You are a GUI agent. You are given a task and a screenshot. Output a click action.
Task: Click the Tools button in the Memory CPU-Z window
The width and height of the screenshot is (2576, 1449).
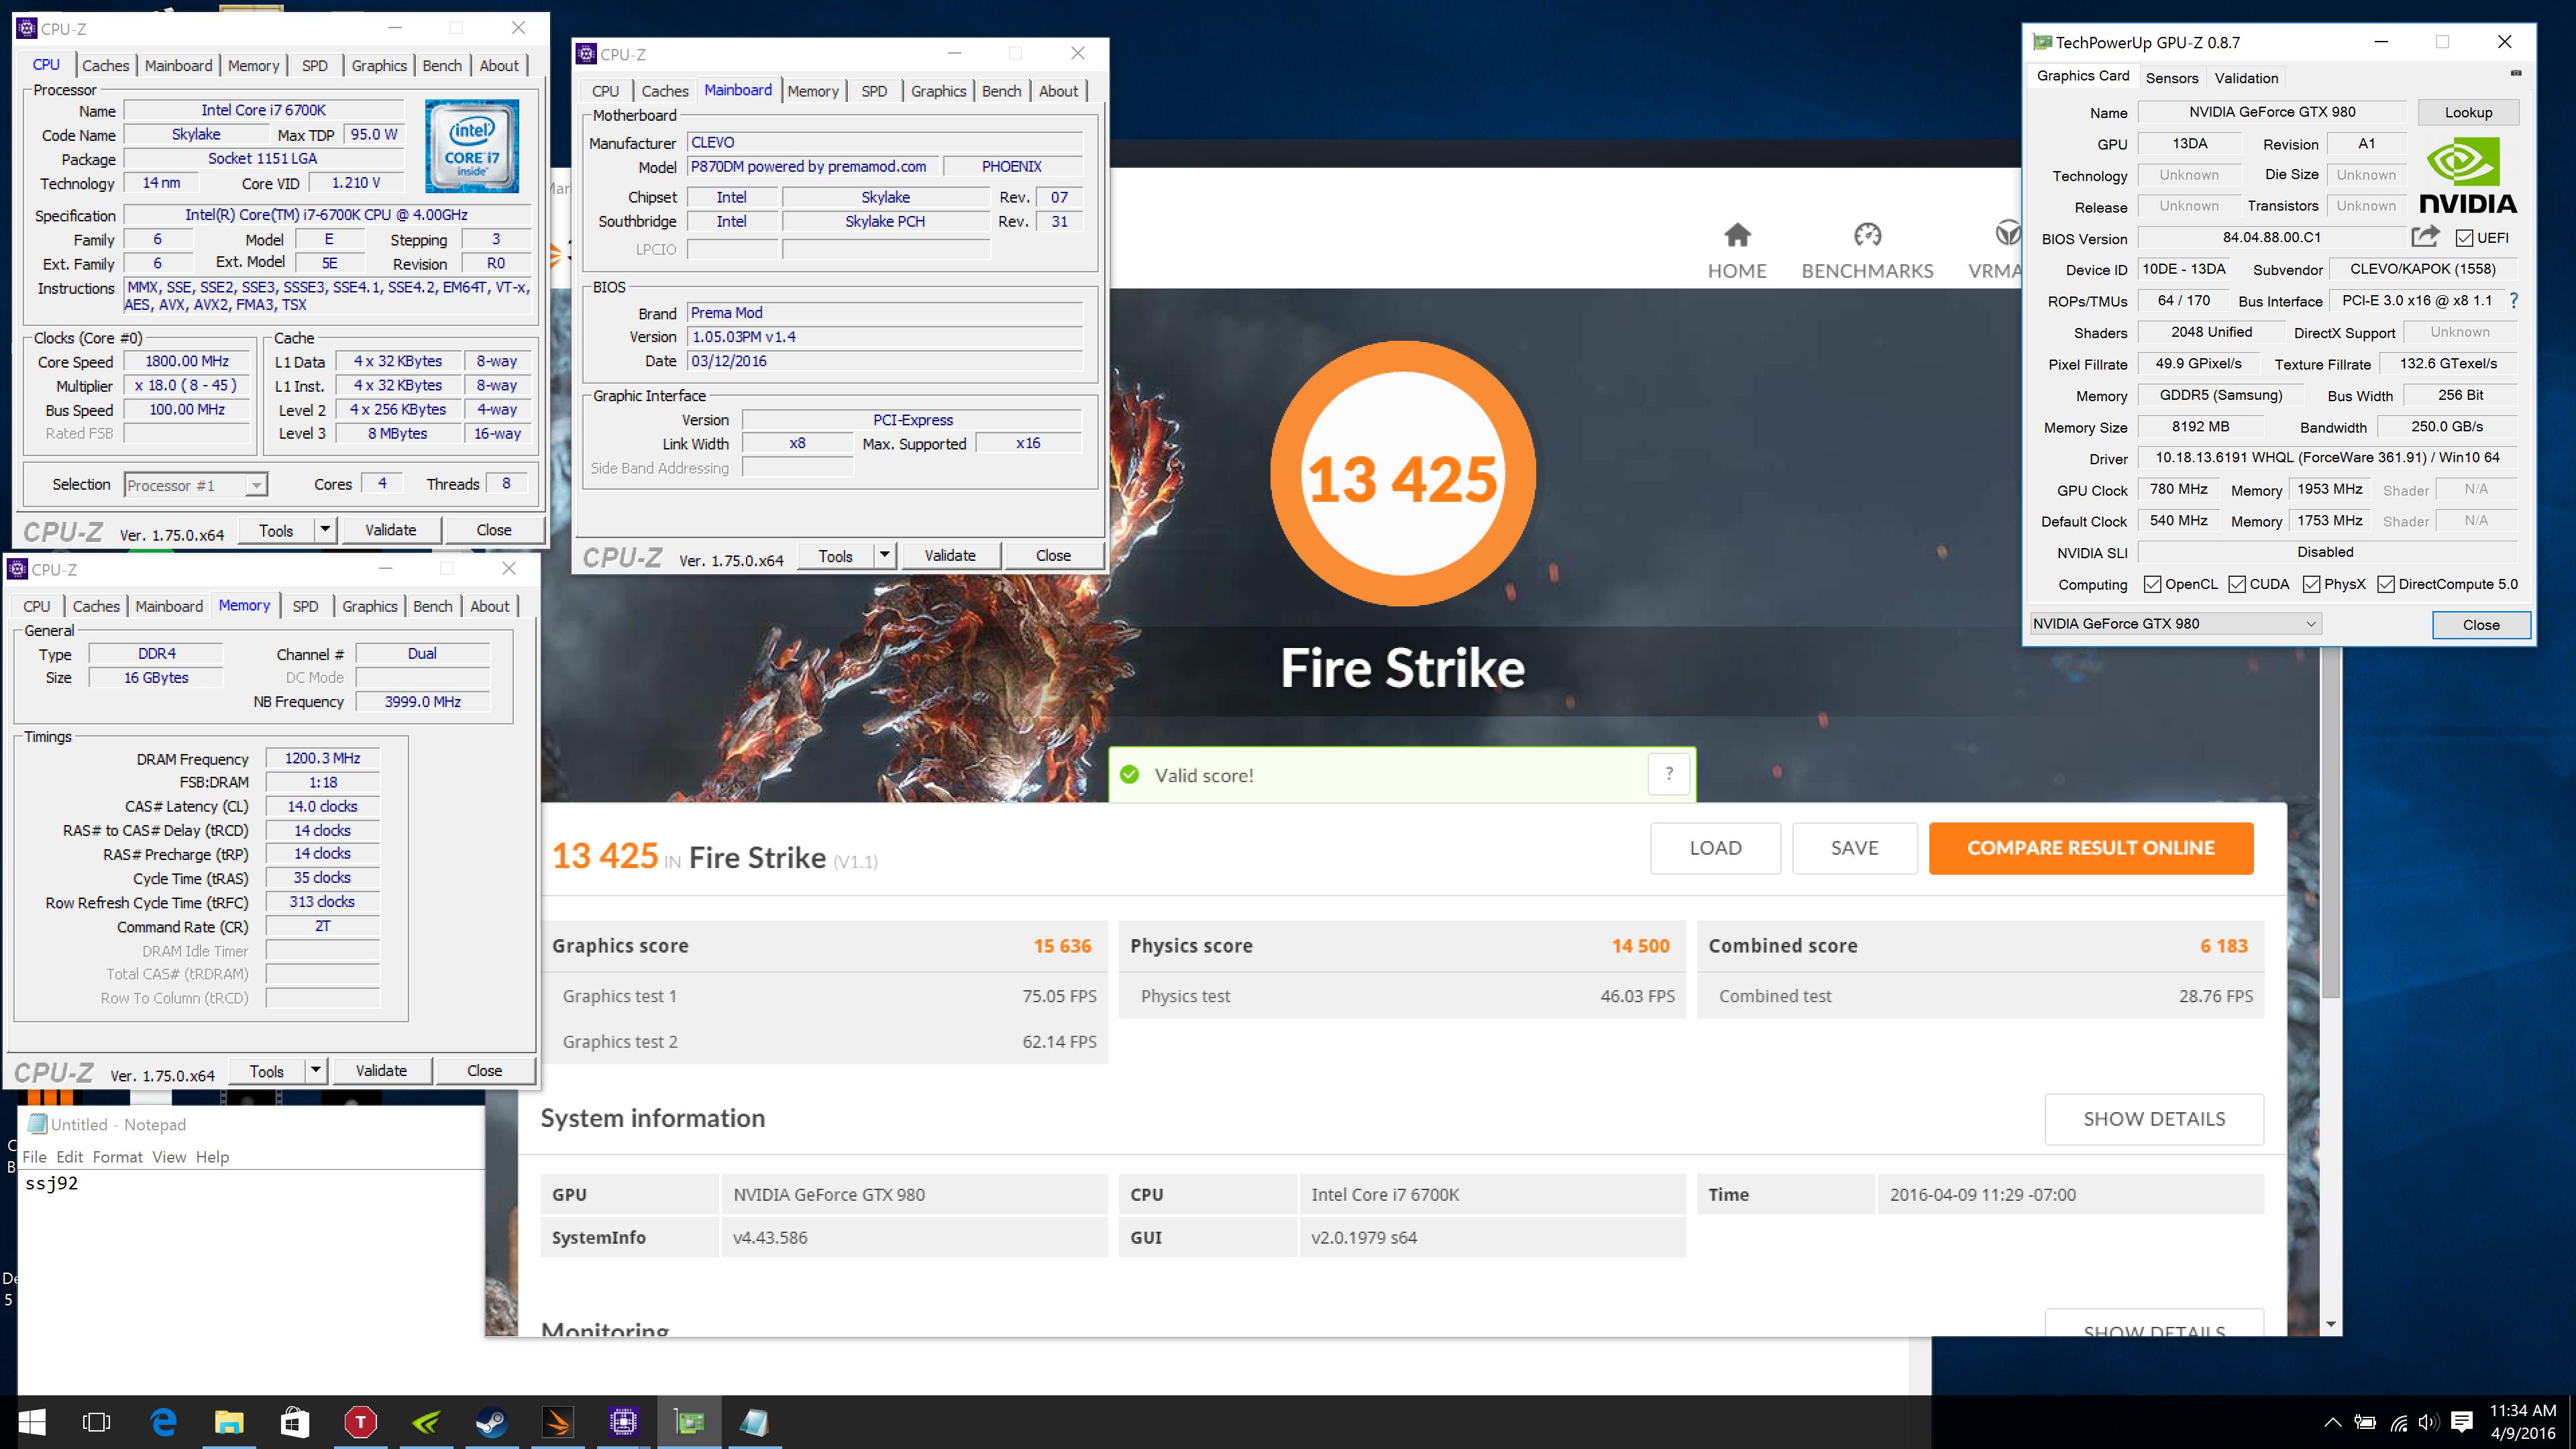(x=266, y=1071)
